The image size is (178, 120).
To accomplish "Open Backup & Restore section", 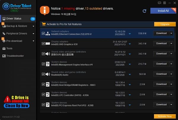I will tap(18, 26).
